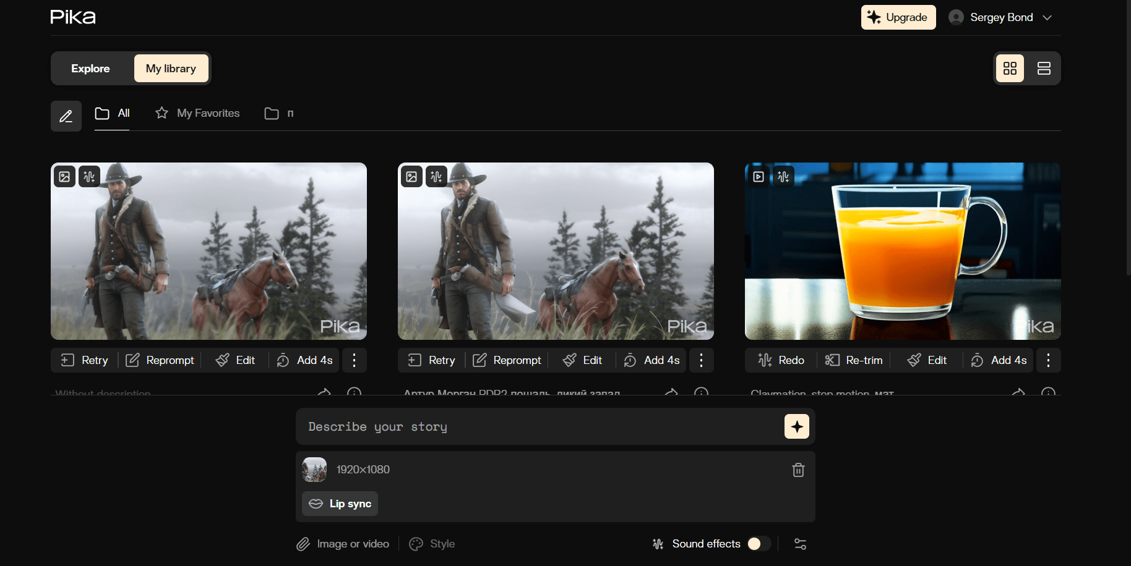The height and width of the screenshot is (566, 1131).
Task: Open the folder named п
Action: click(x=279, y=113)
